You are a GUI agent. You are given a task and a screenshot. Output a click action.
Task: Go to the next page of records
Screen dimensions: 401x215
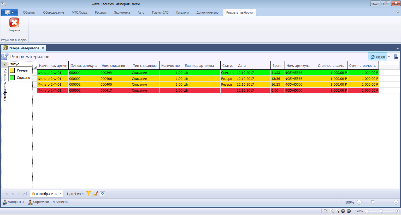[19, 194]
